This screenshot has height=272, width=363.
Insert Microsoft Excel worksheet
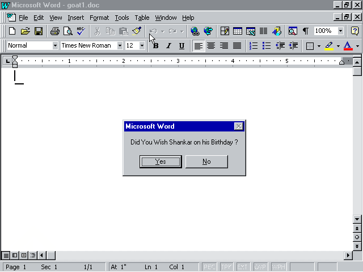[x=251, y=31]
